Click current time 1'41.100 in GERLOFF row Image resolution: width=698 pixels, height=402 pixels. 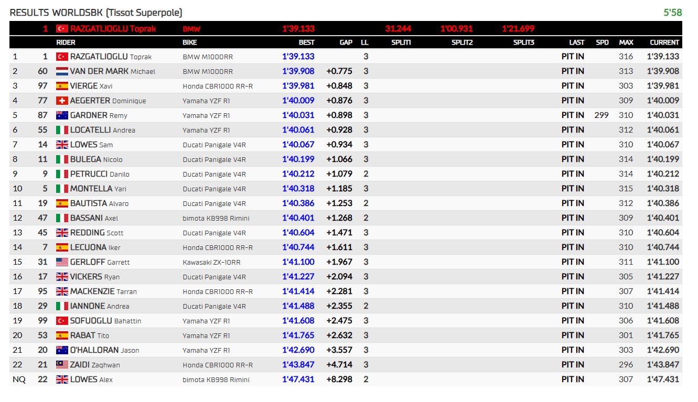tap(663, 262)
